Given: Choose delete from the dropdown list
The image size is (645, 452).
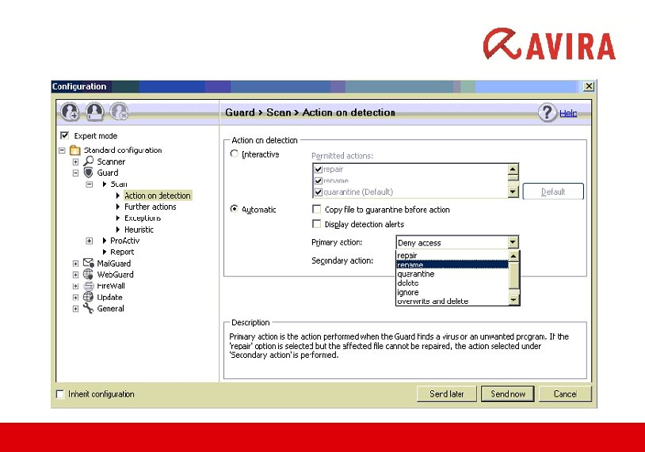Looking at the screenshot, I should (452, 283).
